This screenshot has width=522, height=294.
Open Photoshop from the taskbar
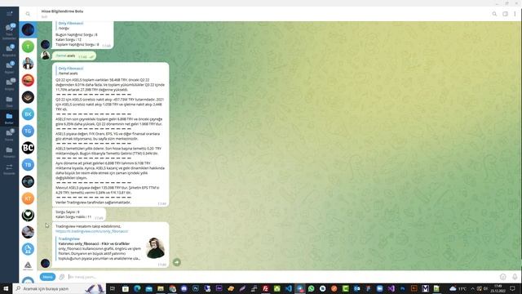196,288
